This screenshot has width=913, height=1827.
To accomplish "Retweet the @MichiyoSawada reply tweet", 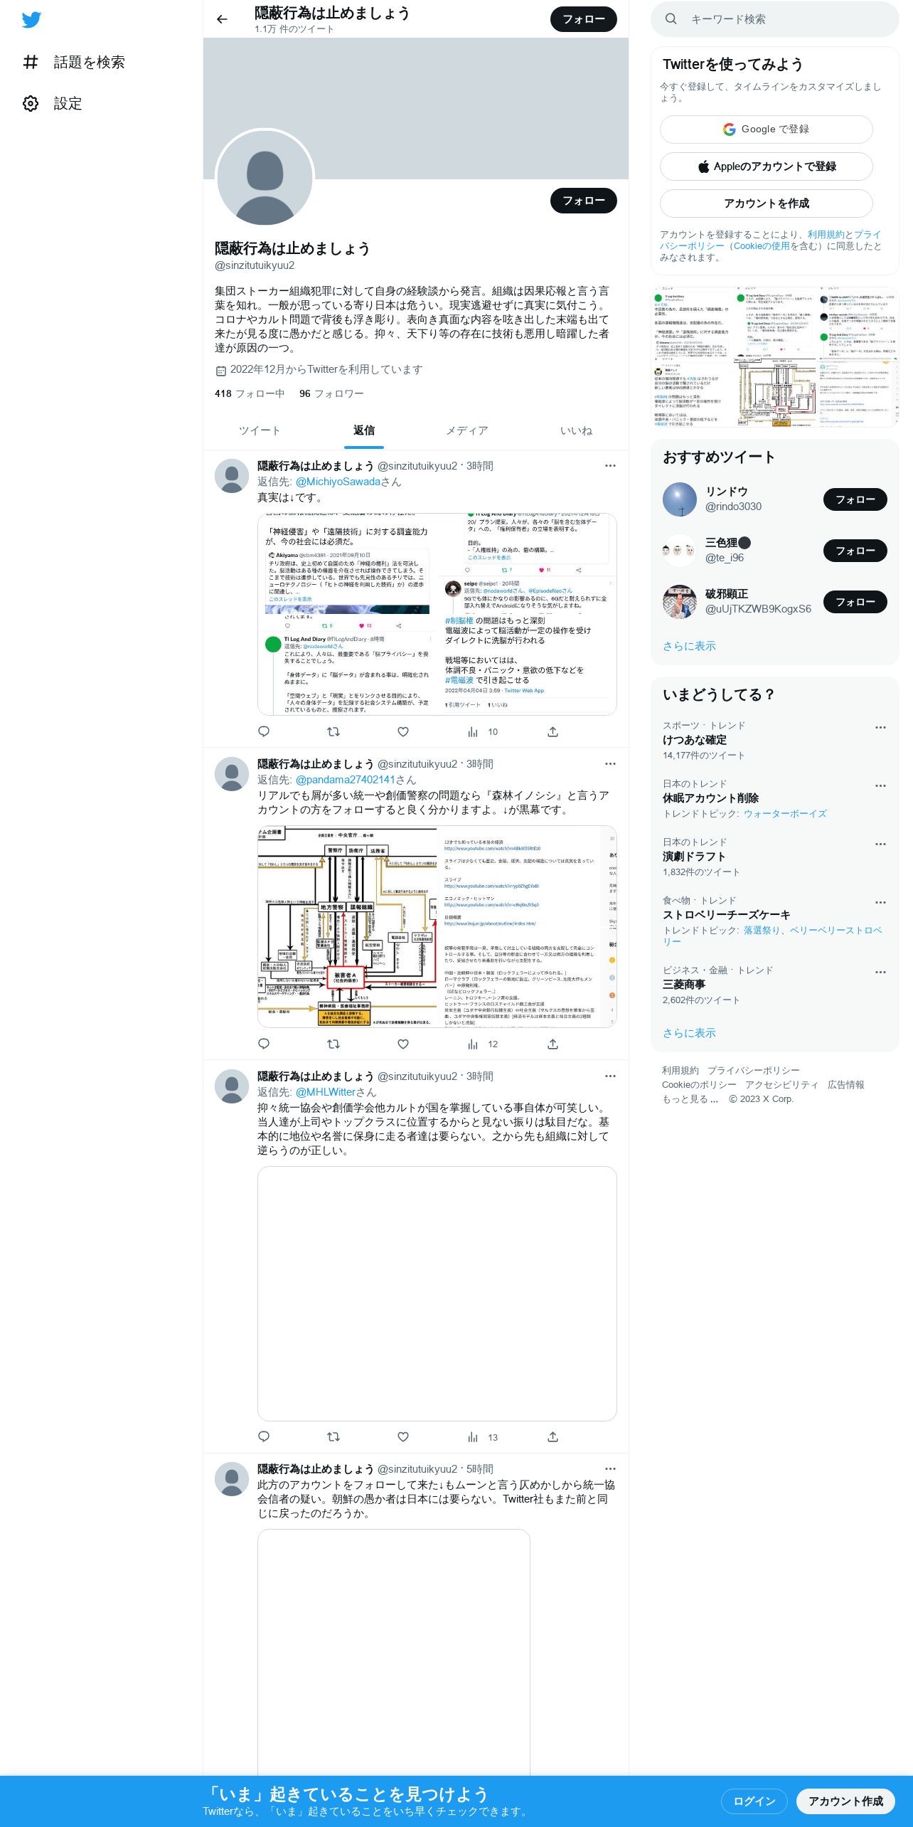I will 333,731.
